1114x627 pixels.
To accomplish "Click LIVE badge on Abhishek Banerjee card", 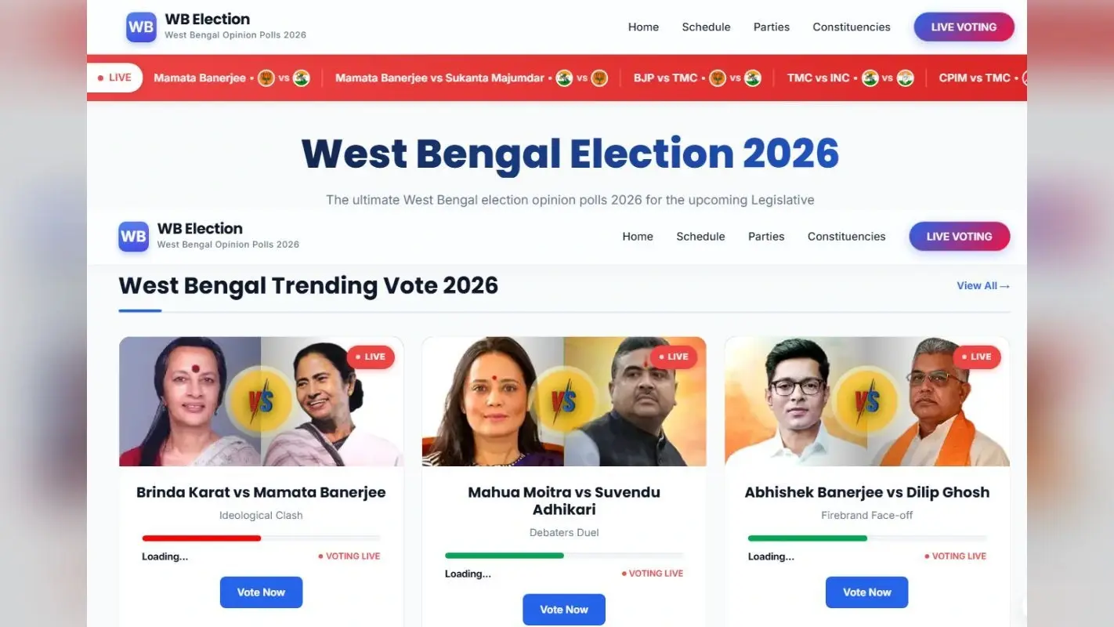I will pyautogui.click(x=977, y=357).
